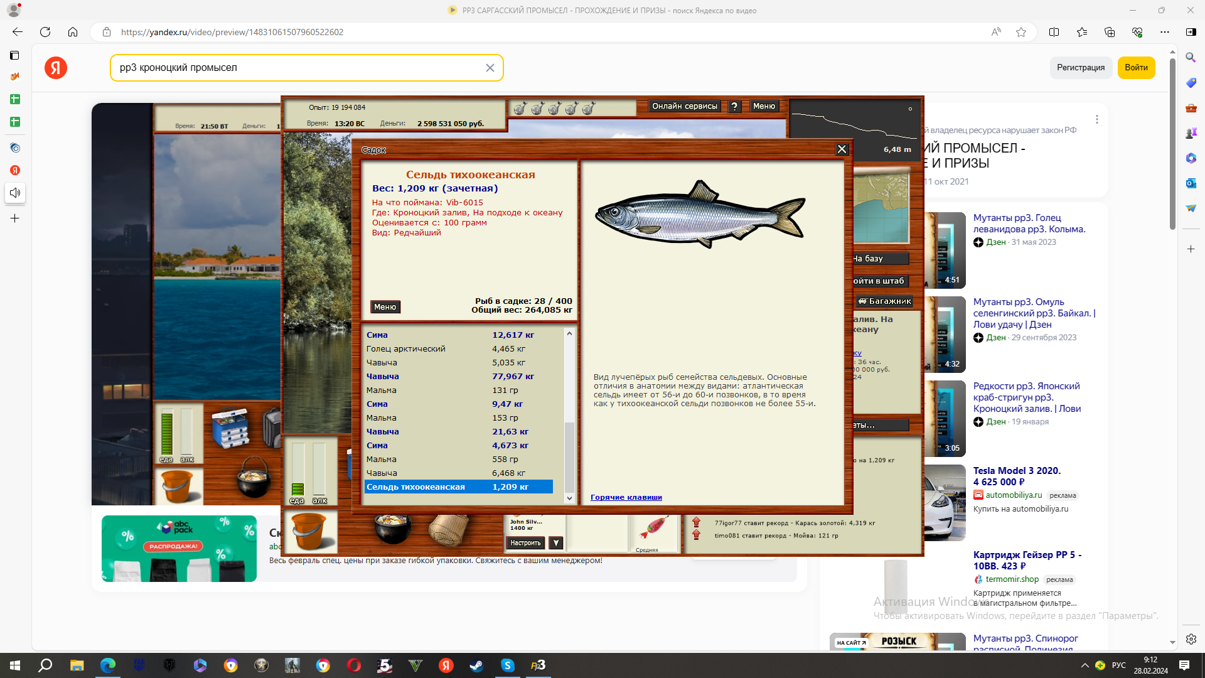1205x678 pixels.
Task: Click the question mark help icon
Action: (x=734, y=107)
